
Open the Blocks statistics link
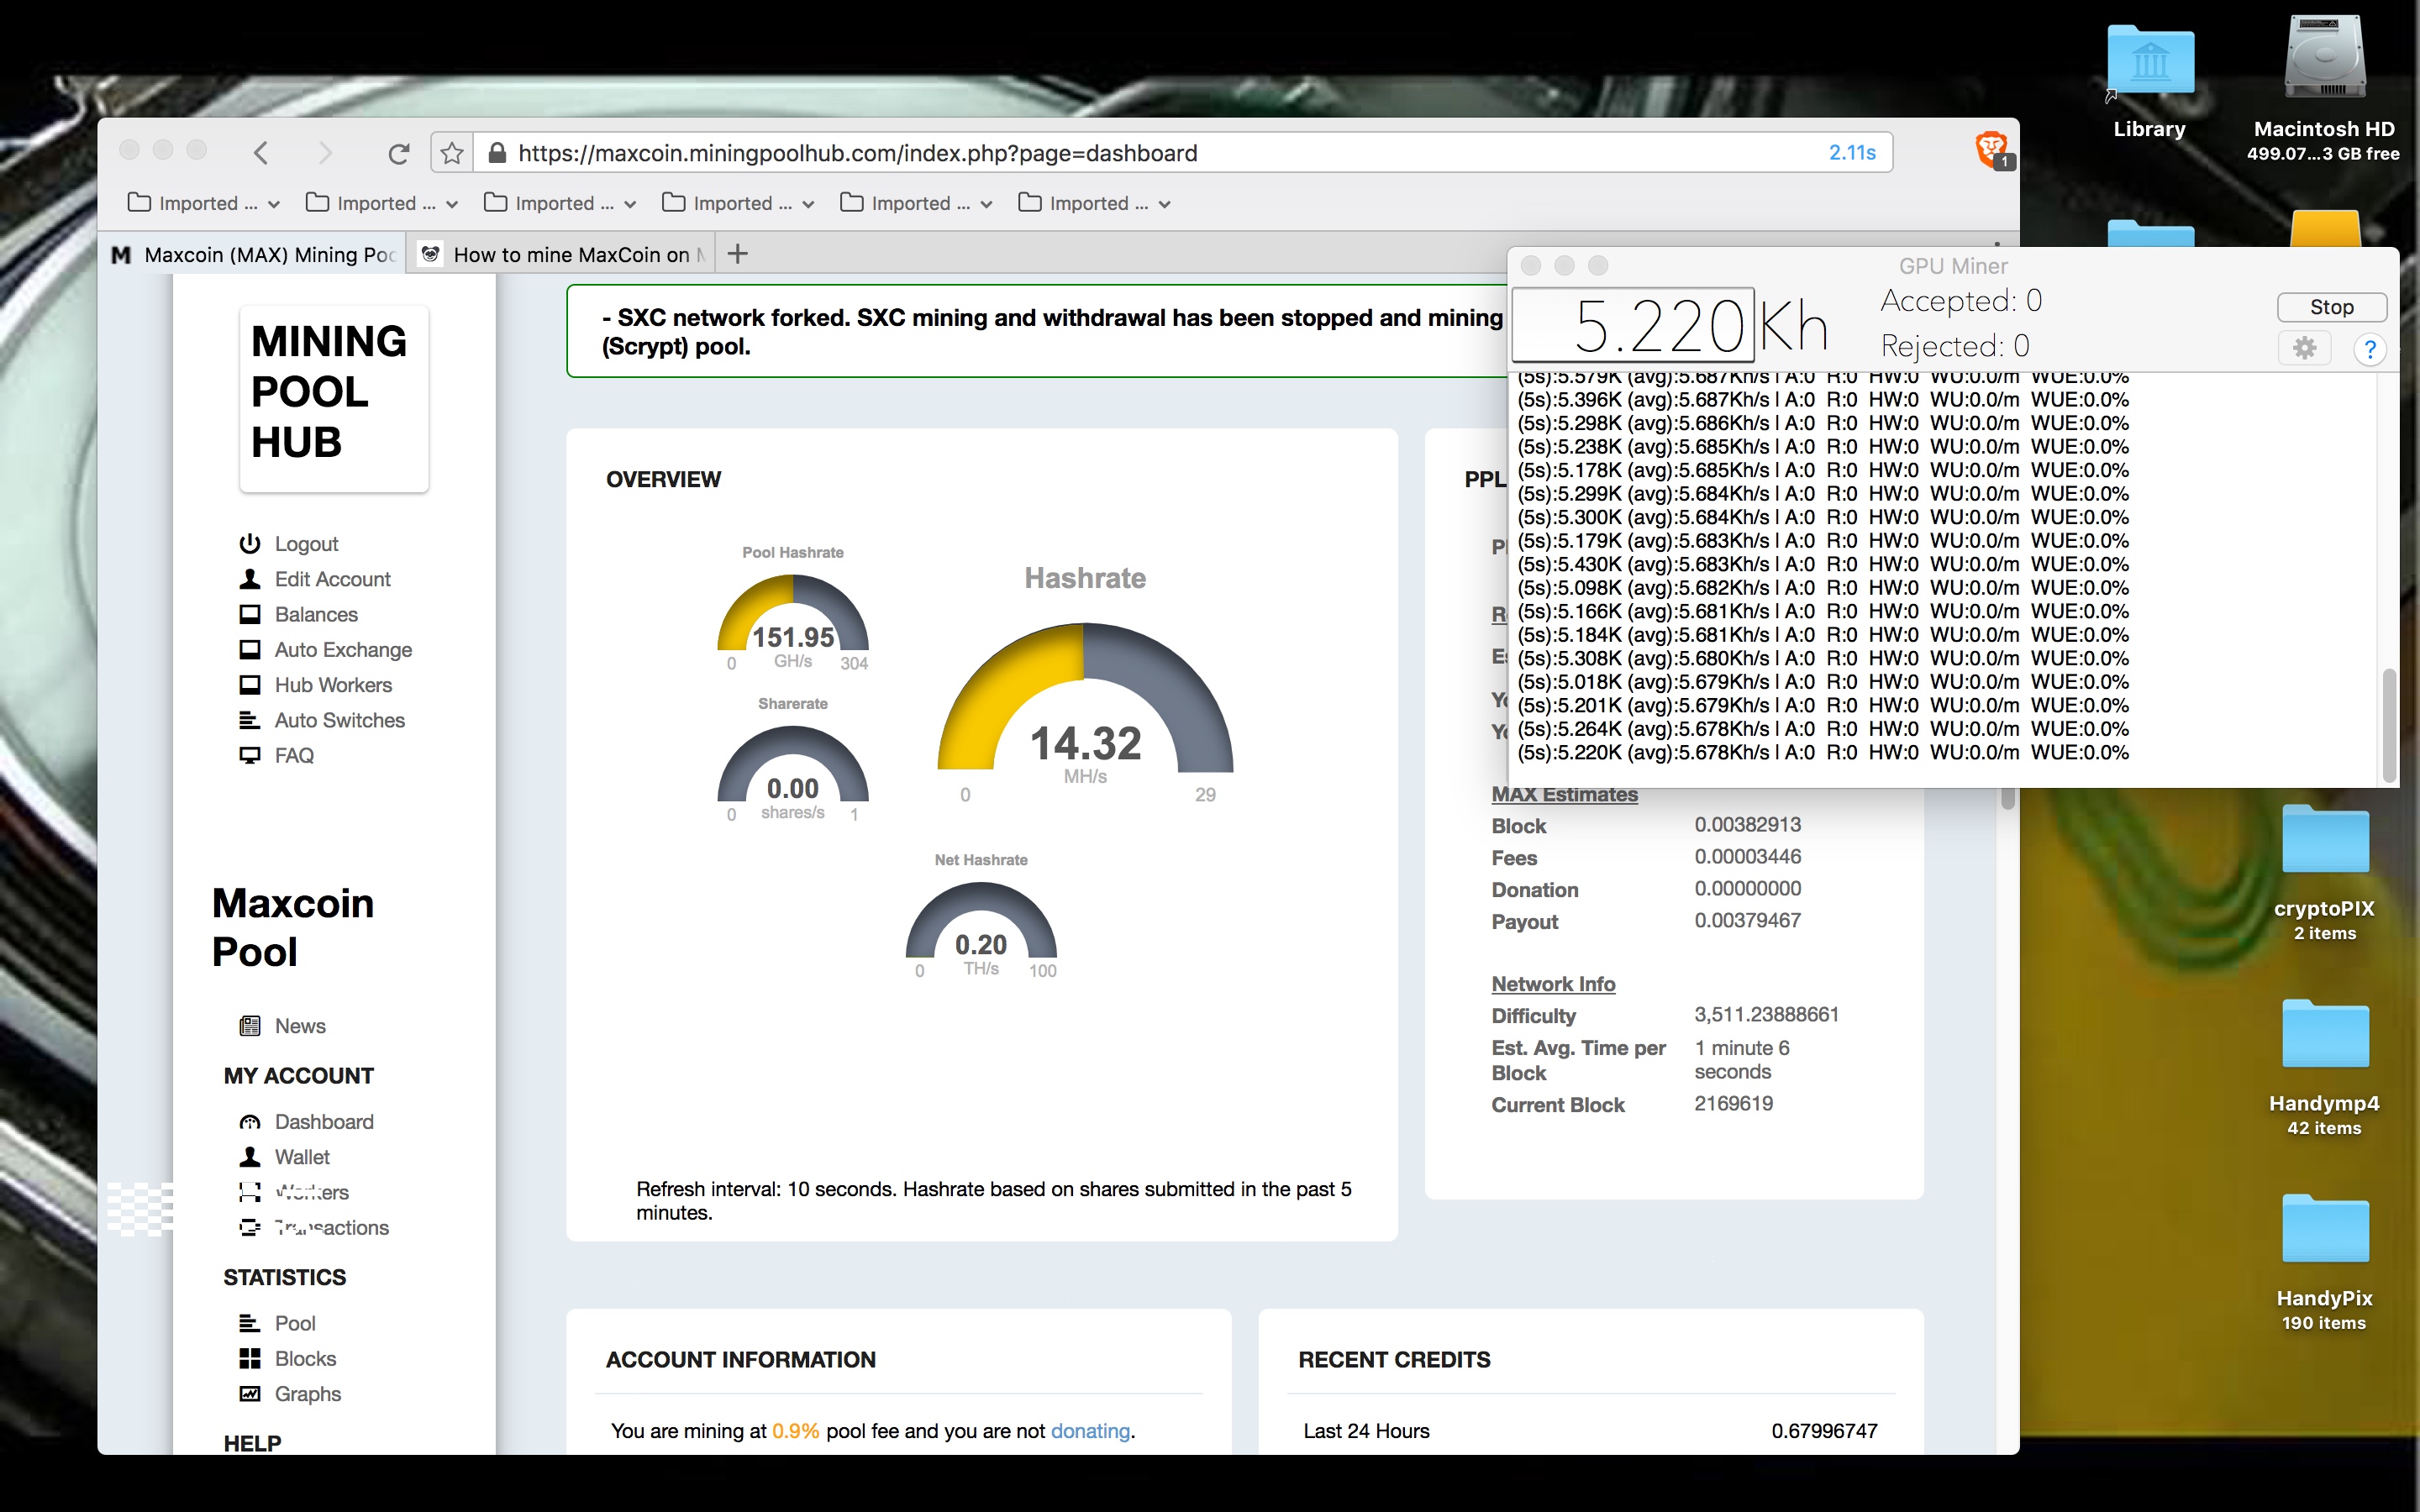point(305,1358)
